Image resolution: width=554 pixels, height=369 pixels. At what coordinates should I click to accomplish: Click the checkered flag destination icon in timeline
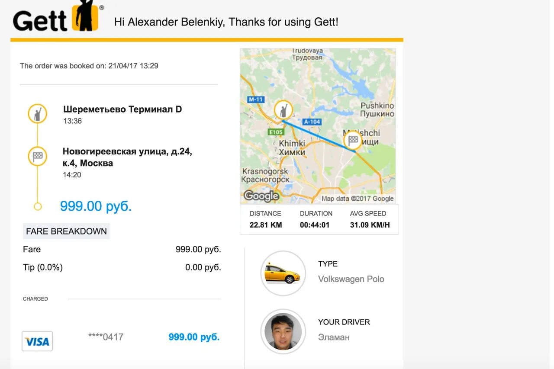pyautogui.click(x=38, y=156)
